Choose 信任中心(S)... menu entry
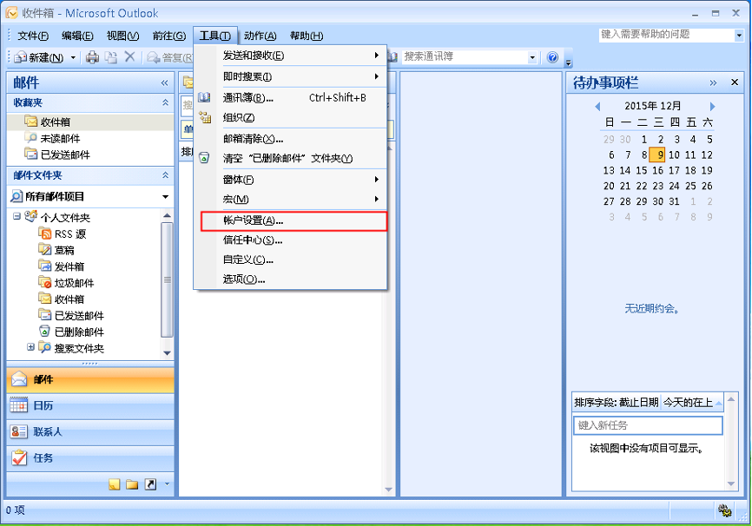Screen dimensions: 752x526 point(253,240)
